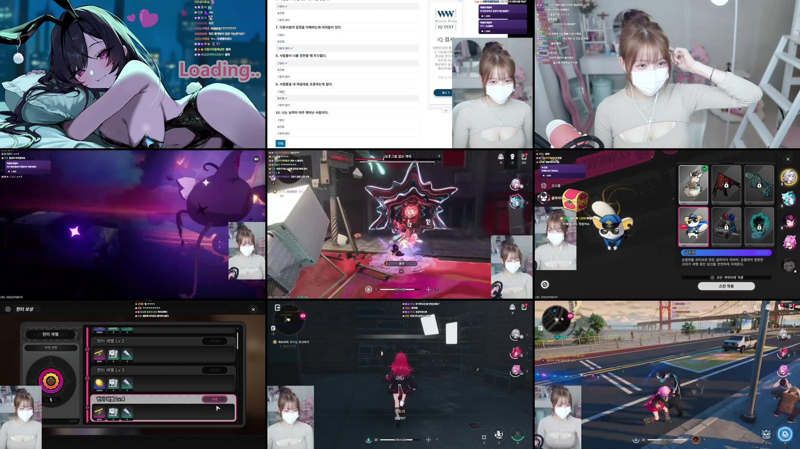Click the ticket reward in Hunter Level Lv.2
The height and width of the screenshot is (449, 800).
pos(99,354)
